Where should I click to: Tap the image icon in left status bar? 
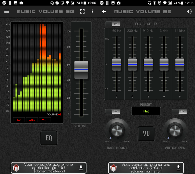coord(15,3)
